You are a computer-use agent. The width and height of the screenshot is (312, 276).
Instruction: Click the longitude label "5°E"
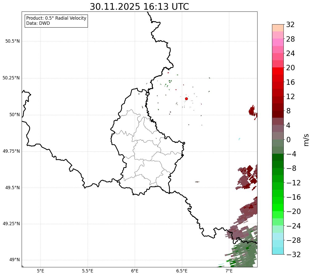pos(40,271)
